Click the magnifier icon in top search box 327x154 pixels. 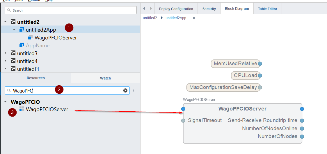coord(9,10)
